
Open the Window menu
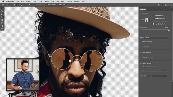(x=77, y=1)
